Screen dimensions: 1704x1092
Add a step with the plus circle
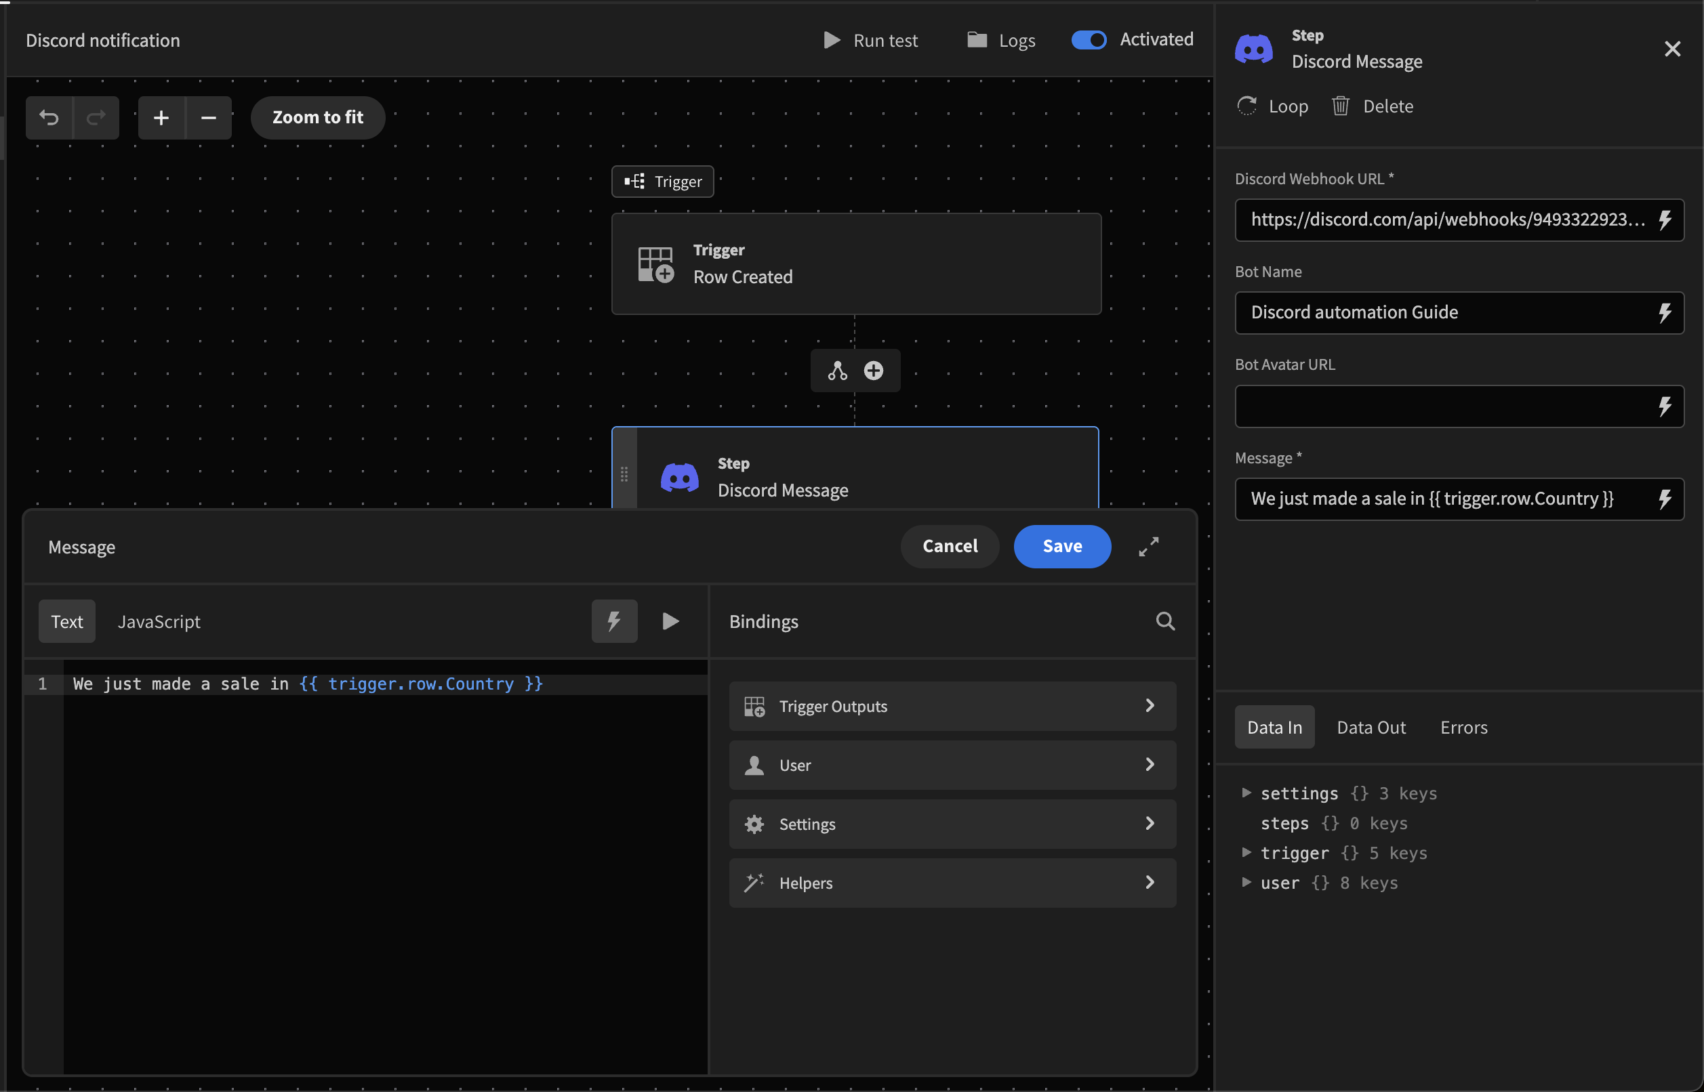pyautogui.click(x=873, y=370)
